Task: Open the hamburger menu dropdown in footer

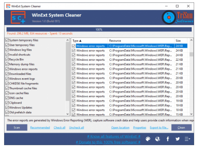Action: 188,139
